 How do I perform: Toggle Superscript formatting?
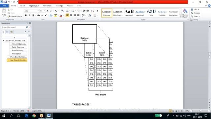tap(46, 16)
